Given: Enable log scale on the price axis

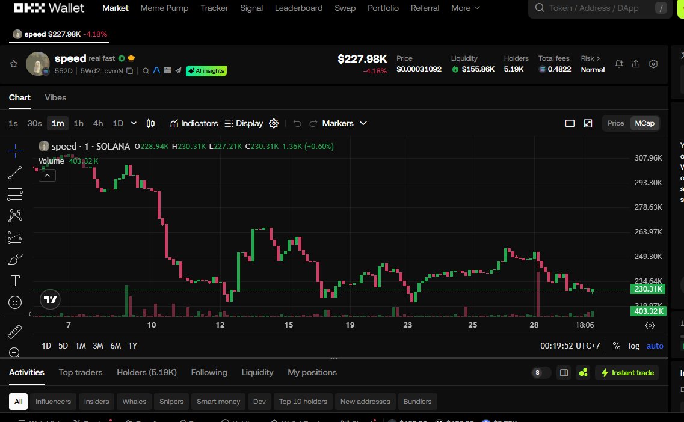Looking at the screenshot, I should (633, 346).
